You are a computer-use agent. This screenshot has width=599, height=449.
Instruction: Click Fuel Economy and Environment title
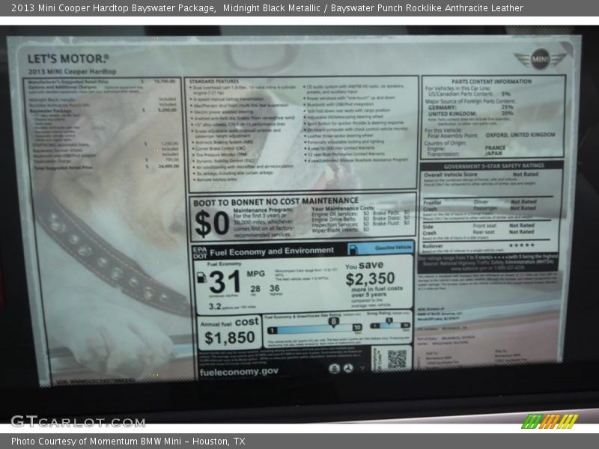point(272,251)
